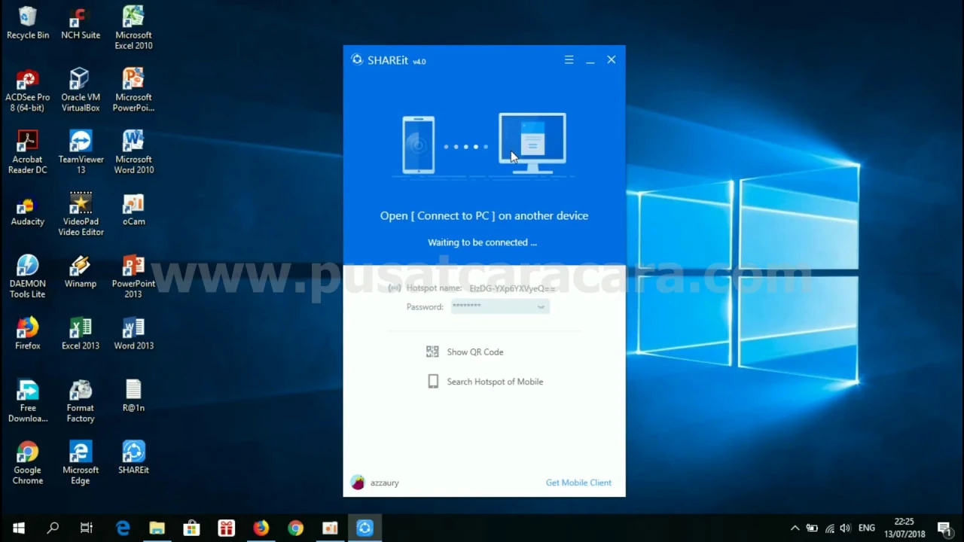Open File Explorer from the taskbar
The width and height of the screenshot is (964, 542).
157,528
